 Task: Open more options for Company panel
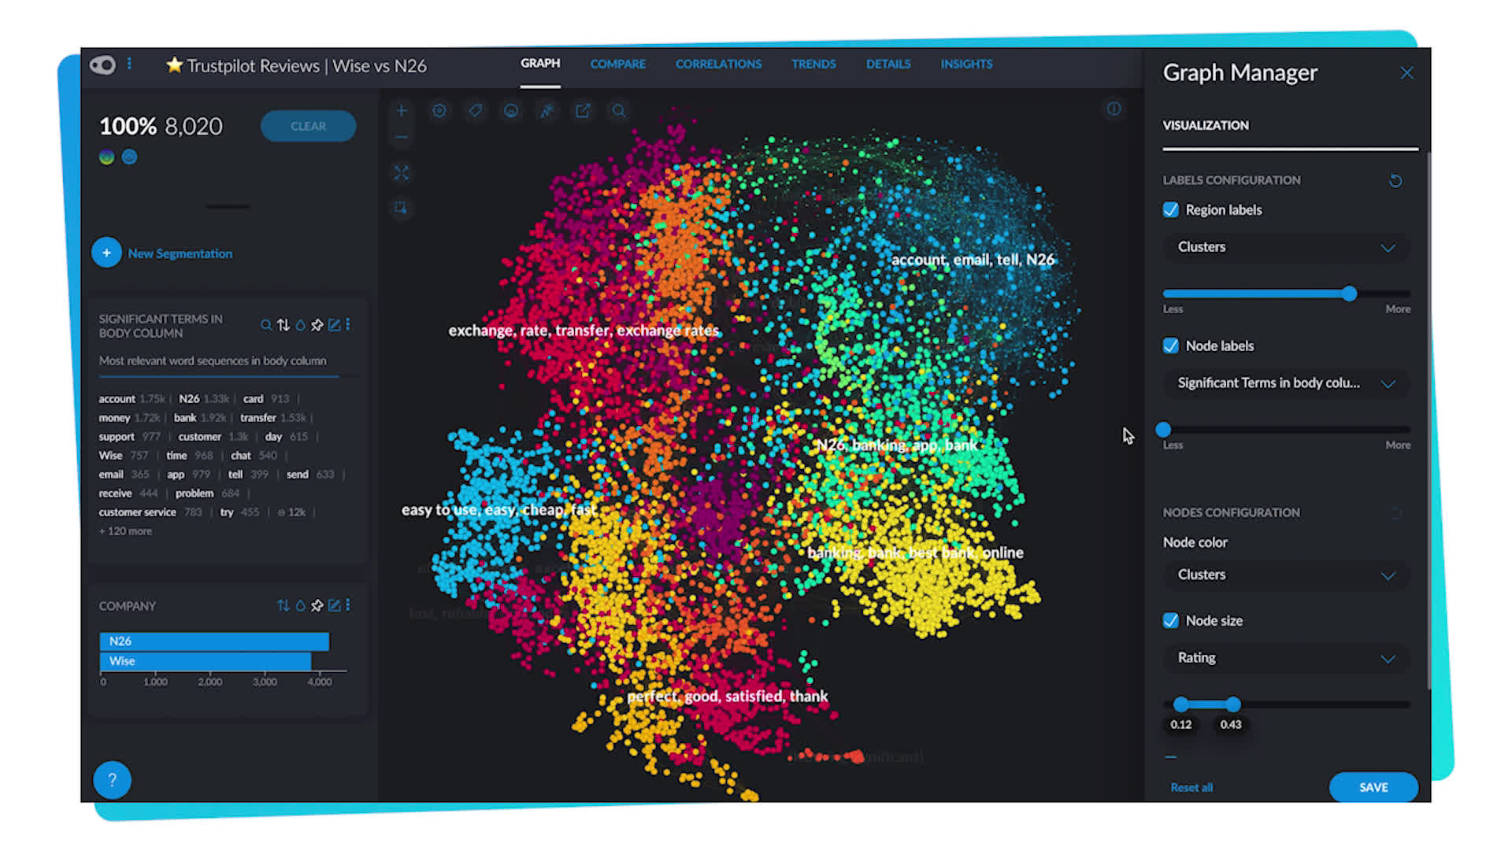tap(347, 605)
